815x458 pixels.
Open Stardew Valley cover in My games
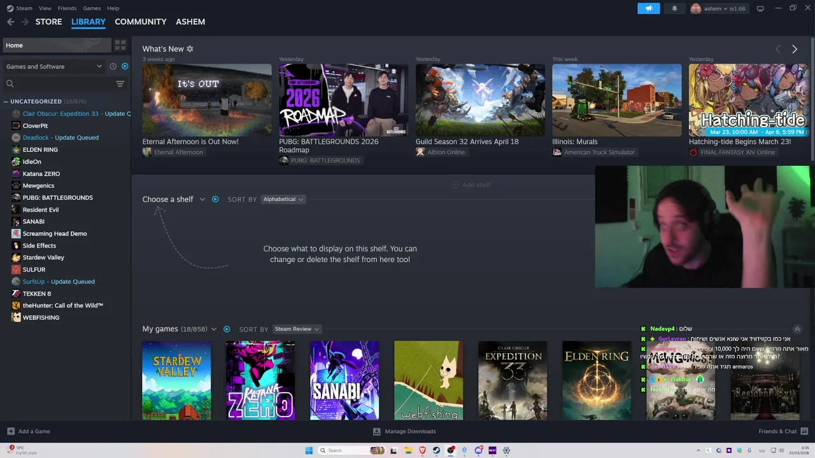coord(176,380)
